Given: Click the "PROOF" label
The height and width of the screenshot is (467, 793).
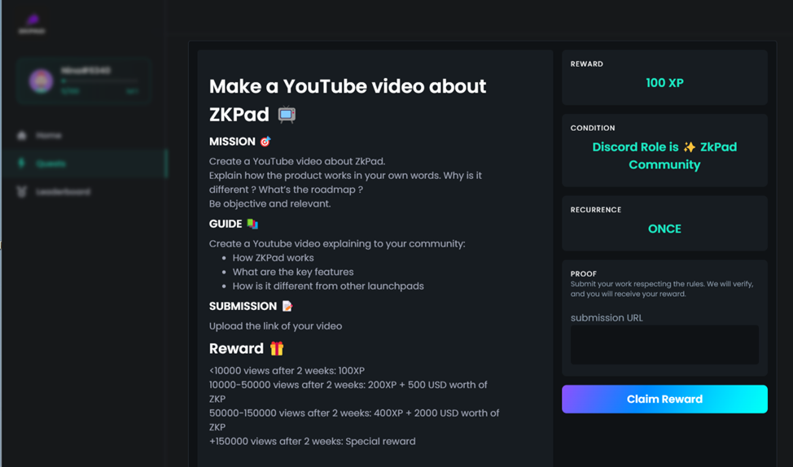Looking at the screenshot, I should tap(584, 273).
